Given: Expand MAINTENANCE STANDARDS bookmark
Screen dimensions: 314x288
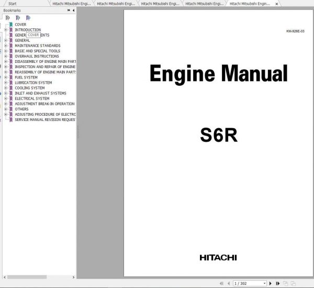Looking at the screenshot, I should click(6, 46).
